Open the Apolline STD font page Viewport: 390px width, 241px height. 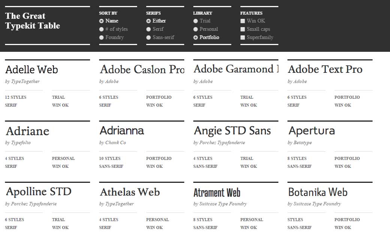click(38, 191)
